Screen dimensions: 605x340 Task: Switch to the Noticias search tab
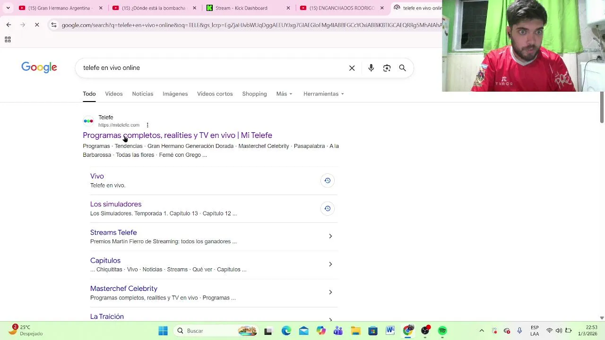tap(143, 94)
